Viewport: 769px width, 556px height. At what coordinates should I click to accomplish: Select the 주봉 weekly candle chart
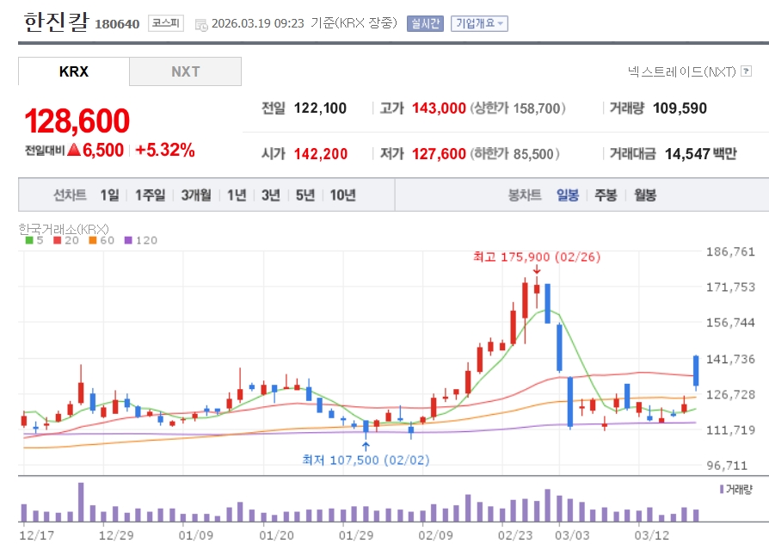(606, 195)
